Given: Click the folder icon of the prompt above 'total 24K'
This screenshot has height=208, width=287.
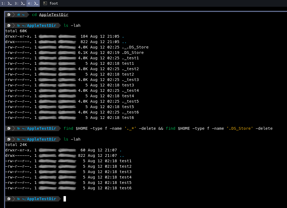Looking at the screenshot, I should (x=18, y=139).
